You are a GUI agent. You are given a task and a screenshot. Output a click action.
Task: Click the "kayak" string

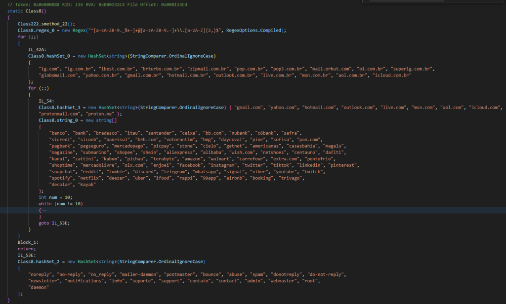[87, 185]
